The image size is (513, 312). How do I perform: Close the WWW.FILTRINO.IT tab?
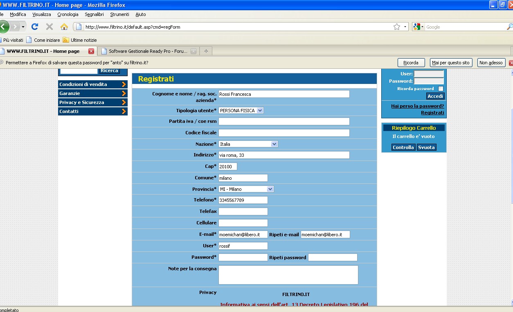click(91, 51)
